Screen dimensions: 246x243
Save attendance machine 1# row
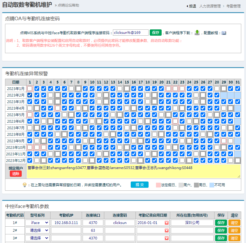pyautogui.click(x=221, y=223)
